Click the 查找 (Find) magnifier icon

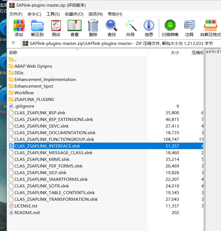click(112, 26)
